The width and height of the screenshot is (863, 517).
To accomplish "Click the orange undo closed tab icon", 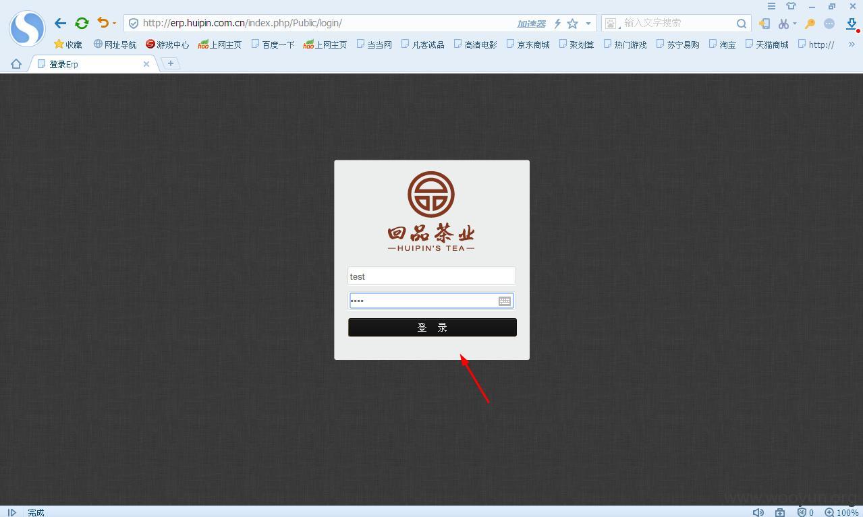I will pyautogui.click(x=103, y=23).
